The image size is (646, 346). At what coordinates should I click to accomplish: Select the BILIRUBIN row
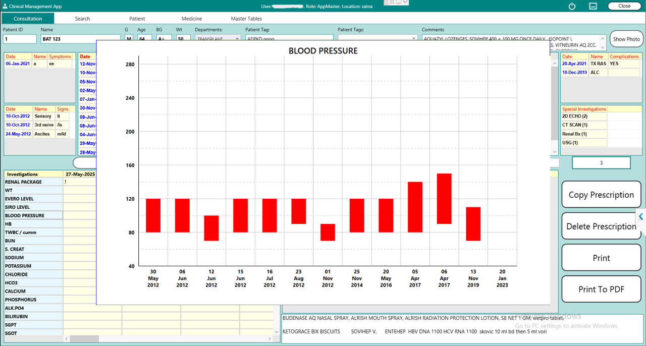tap(33, 316)
